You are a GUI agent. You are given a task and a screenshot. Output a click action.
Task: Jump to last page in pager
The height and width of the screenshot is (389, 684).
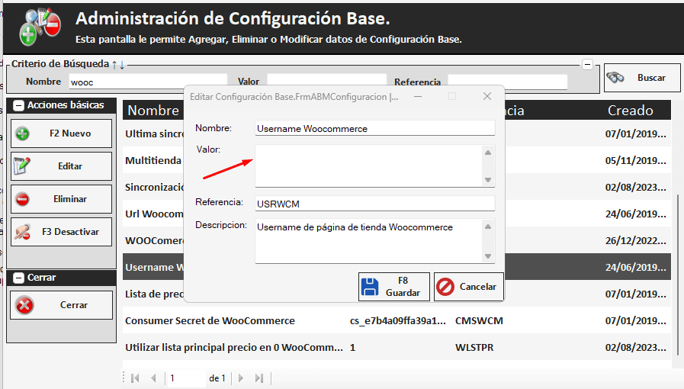click(x=259, y=378)
